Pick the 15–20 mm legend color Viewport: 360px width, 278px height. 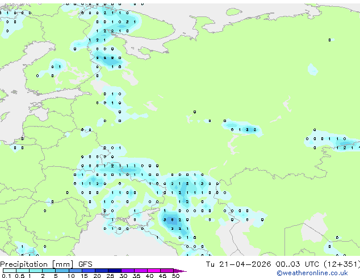tap(88, 271)
